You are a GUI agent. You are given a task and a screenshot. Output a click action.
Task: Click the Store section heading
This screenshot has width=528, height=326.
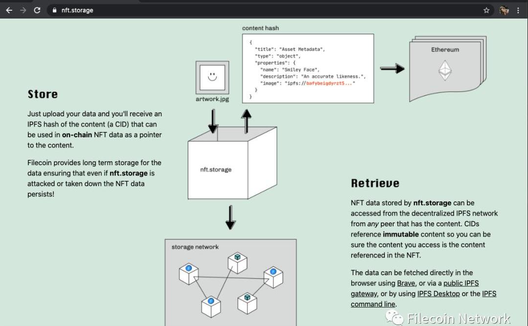click(x=43, y=94)
